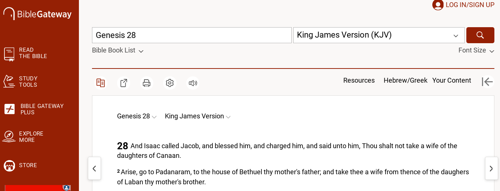Expand the Font Size options

[476, 50]
